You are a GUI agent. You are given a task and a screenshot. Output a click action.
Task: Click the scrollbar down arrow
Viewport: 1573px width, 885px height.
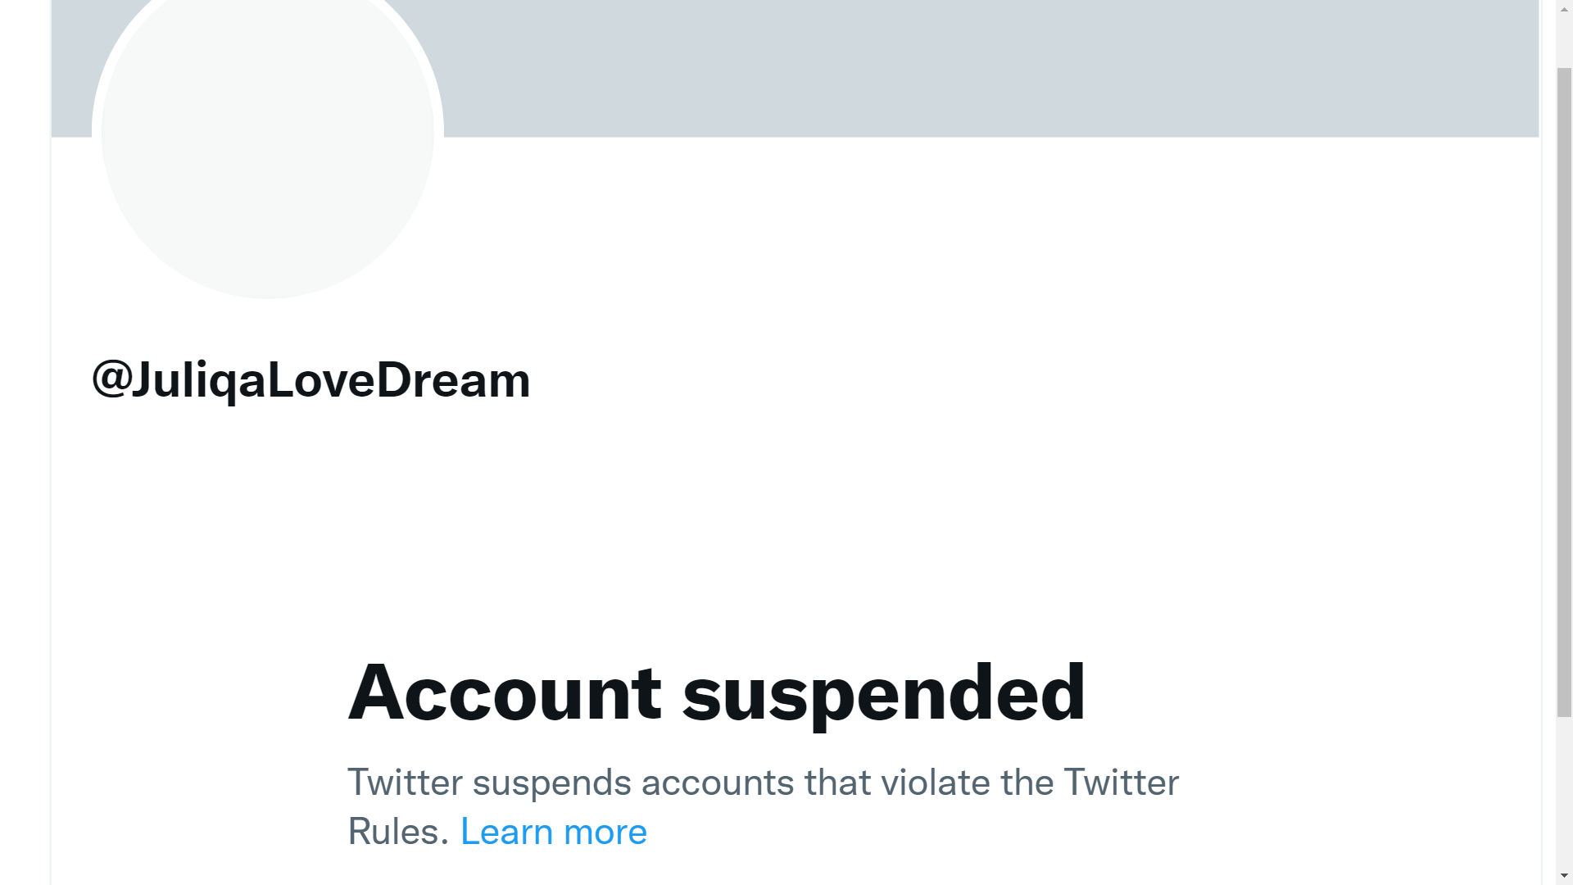[1564, 876]
